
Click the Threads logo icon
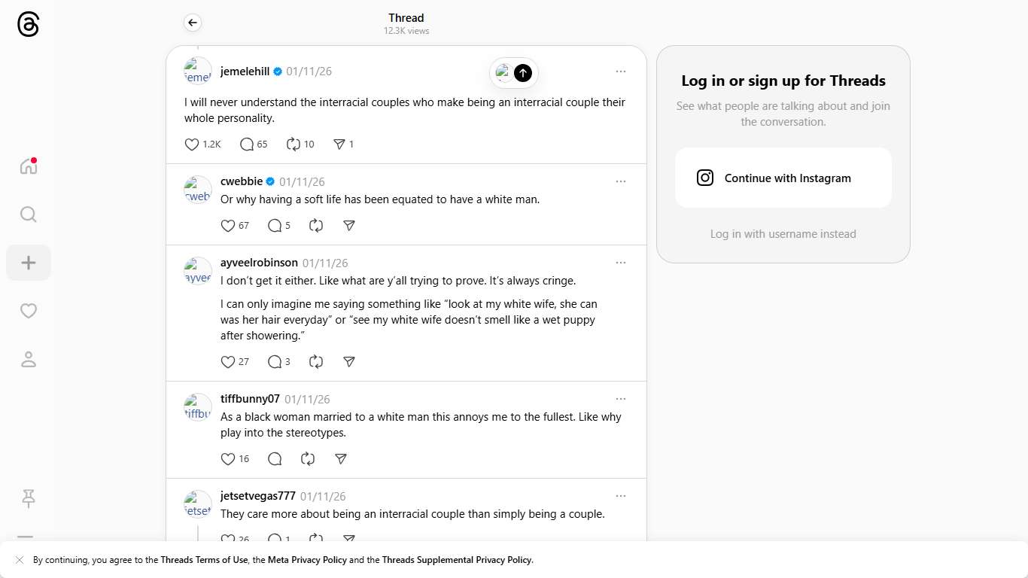pyautogui.click(x=28, y=25)
